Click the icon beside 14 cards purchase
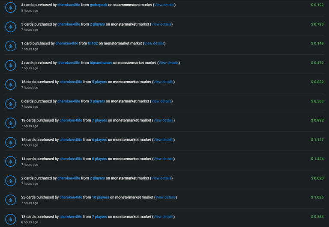The image size is (329, 227). 10,162
